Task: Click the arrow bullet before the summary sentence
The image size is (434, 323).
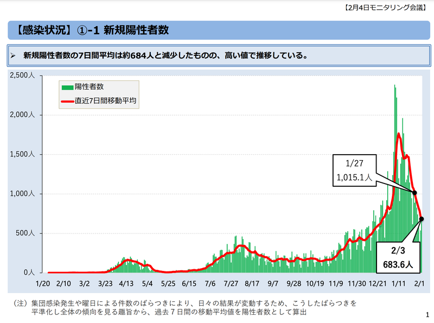Action: 15,55
